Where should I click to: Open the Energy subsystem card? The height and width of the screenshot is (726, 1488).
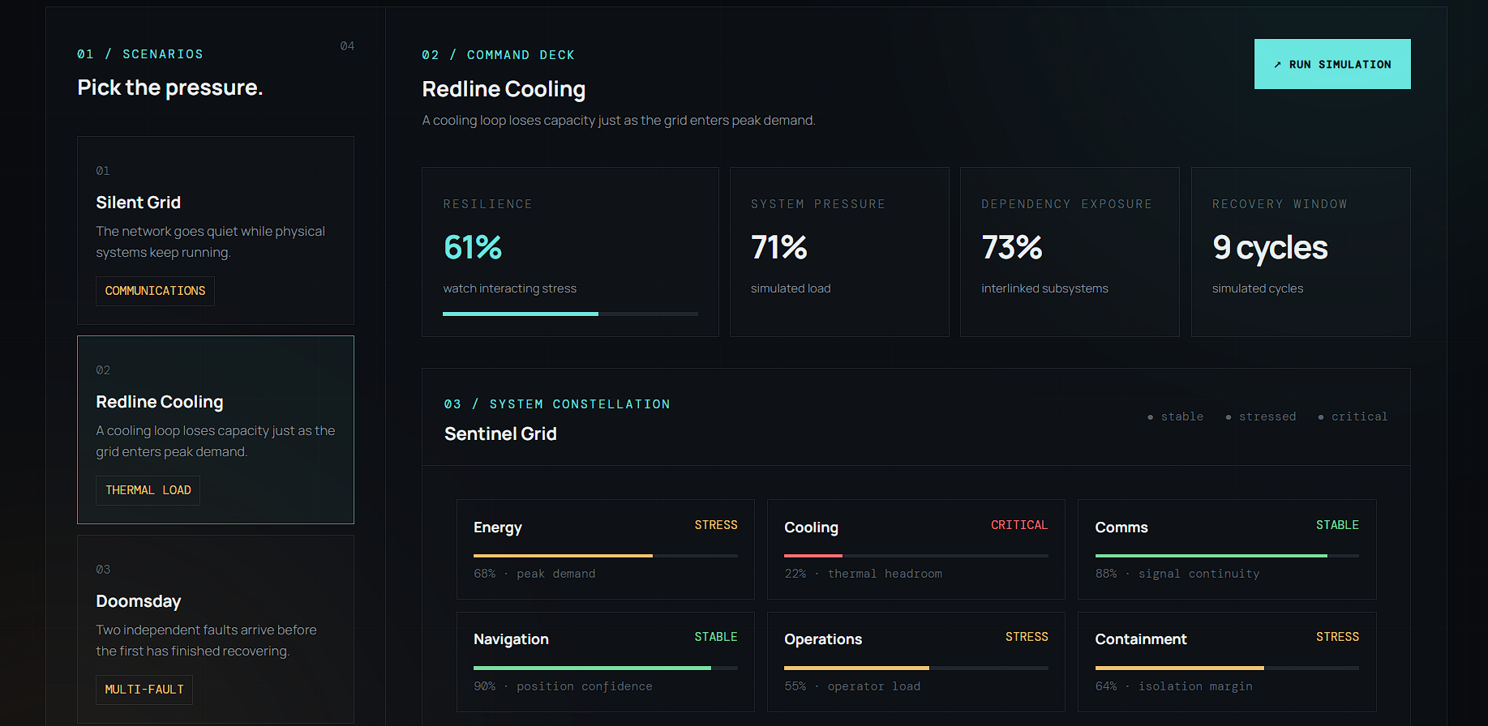point(606,549)
